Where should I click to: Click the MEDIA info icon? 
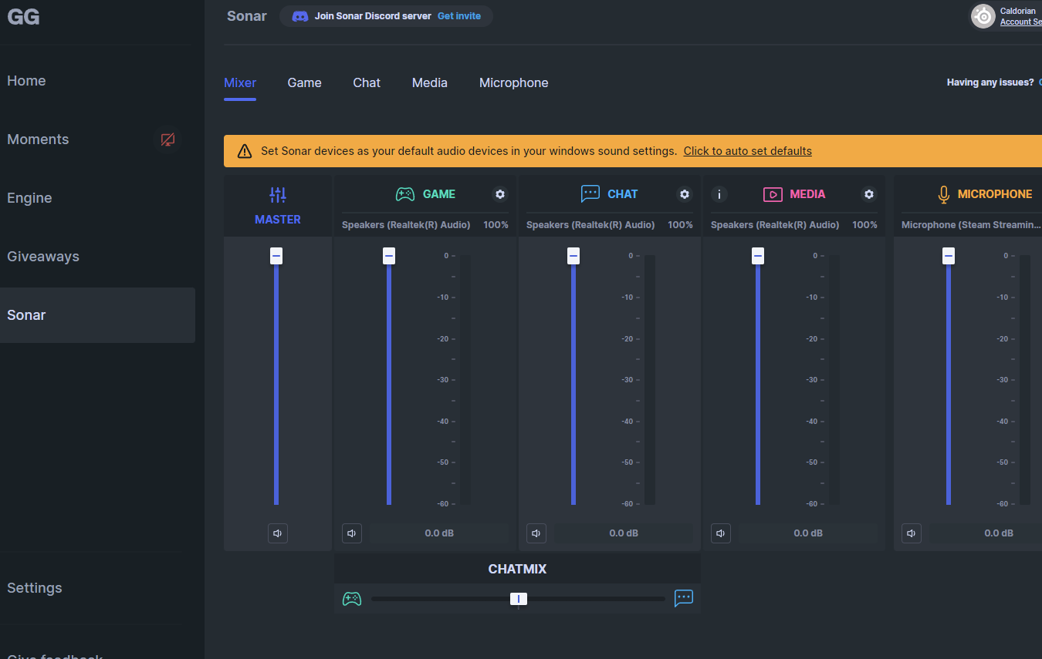[719, 194]
